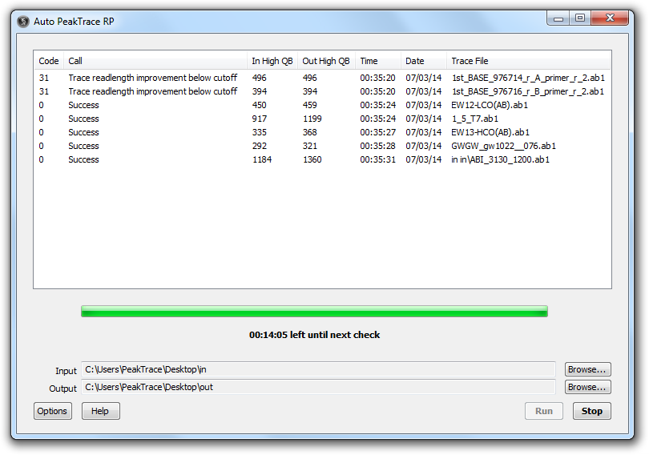Click the In High QB value 1184
This screenshot has height=455, width=649.
[x=262, y=159]
